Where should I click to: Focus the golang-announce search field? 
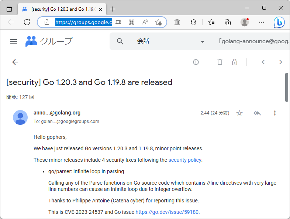tap(253, 41)
